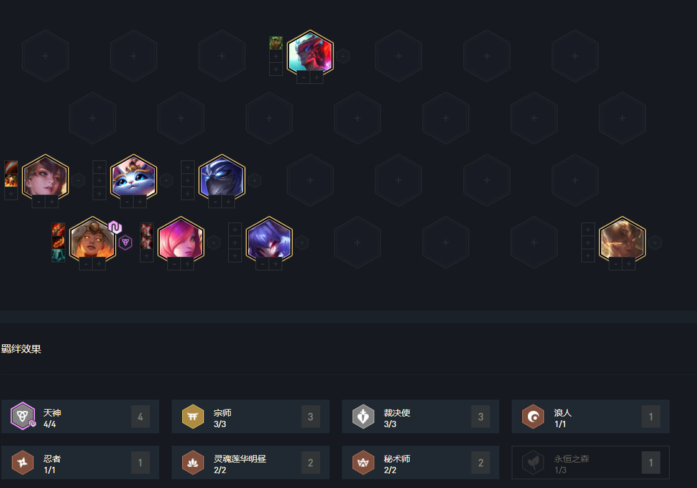This screenshot has width=697, height=488.
Task: Click the greyed 永恒之森 trait icon
Action: pos(533,463)
